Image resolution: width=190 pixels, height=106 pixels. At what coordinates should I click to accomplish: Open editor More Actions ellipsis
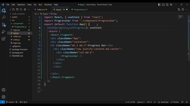(x=187, y=9)
